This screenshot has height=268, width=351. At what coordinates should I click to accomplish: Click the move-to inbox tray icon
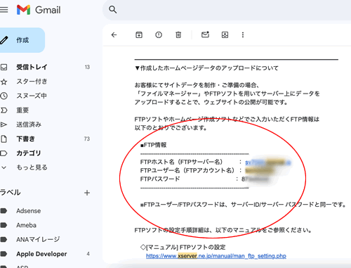(225, 35)
